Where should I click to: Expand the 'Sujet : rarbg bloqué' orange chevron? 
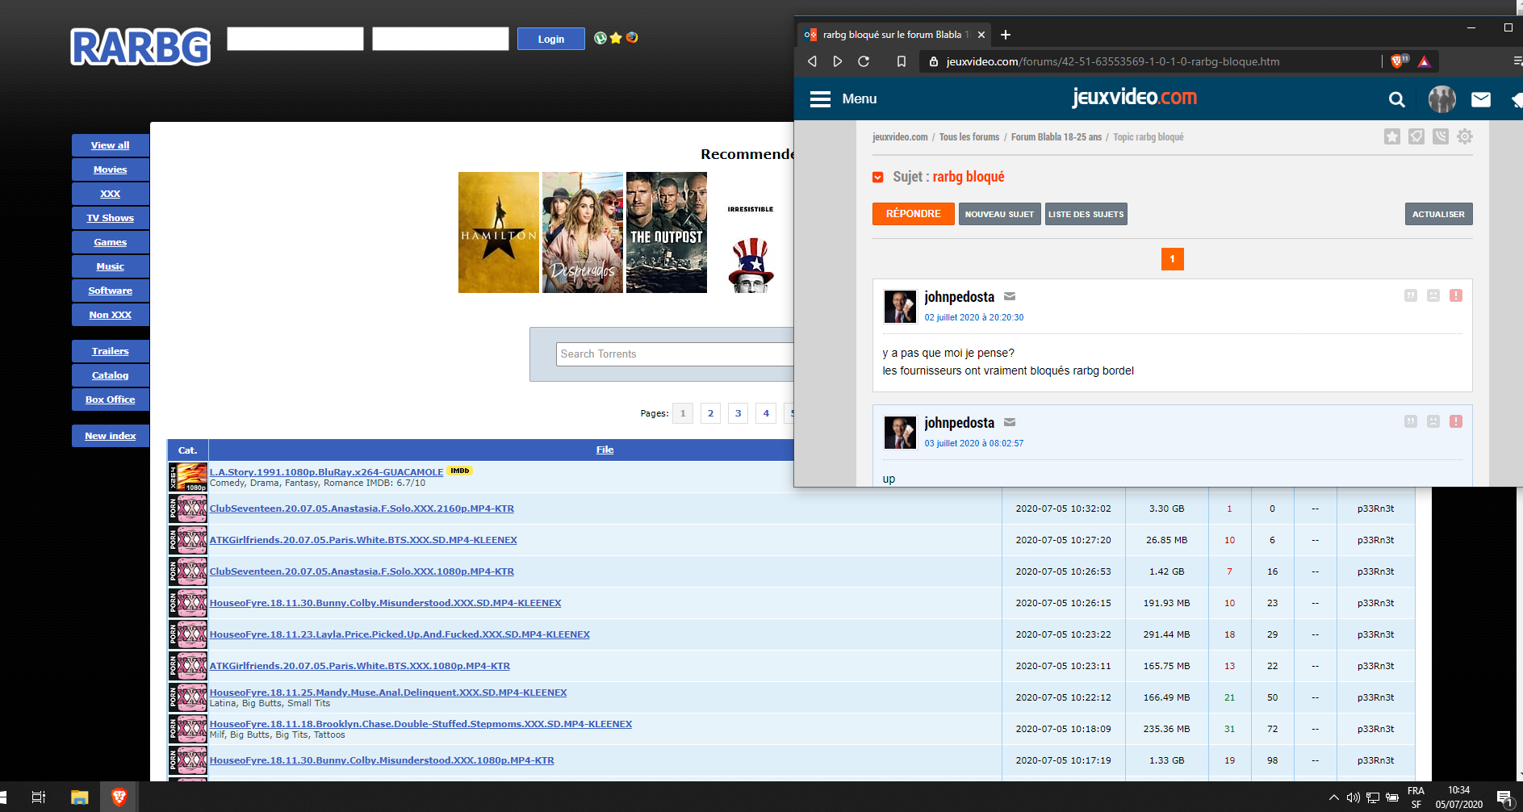pos(878,178)
